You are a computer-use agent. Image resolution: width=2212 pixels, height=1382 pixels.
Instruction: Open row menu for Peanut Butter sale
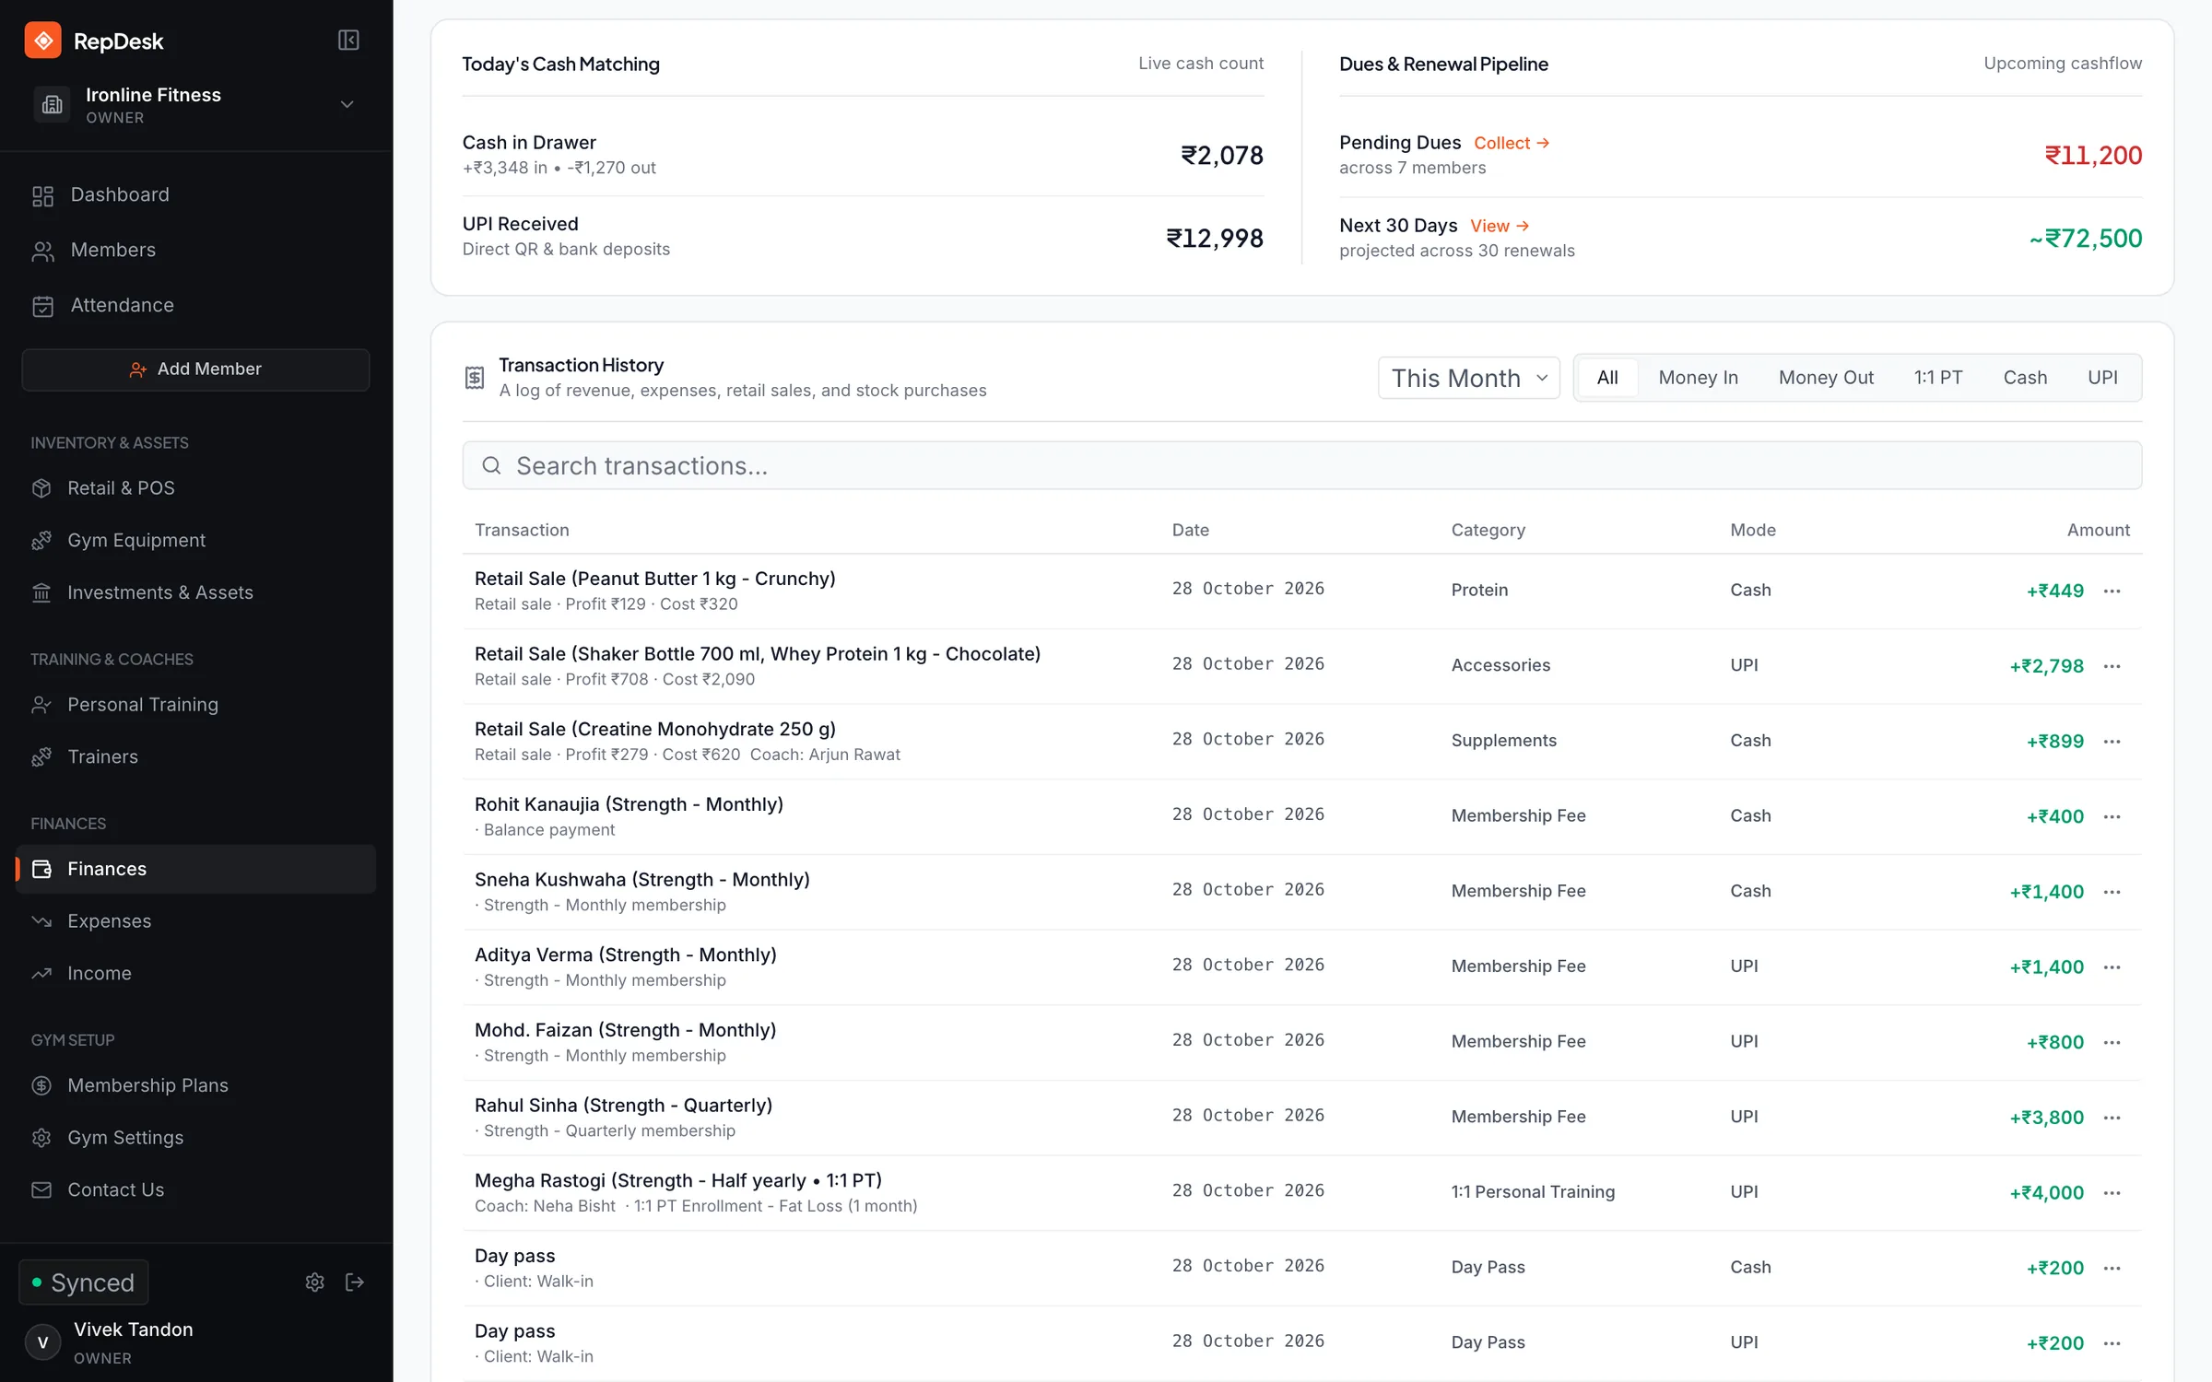point(2112,591)
